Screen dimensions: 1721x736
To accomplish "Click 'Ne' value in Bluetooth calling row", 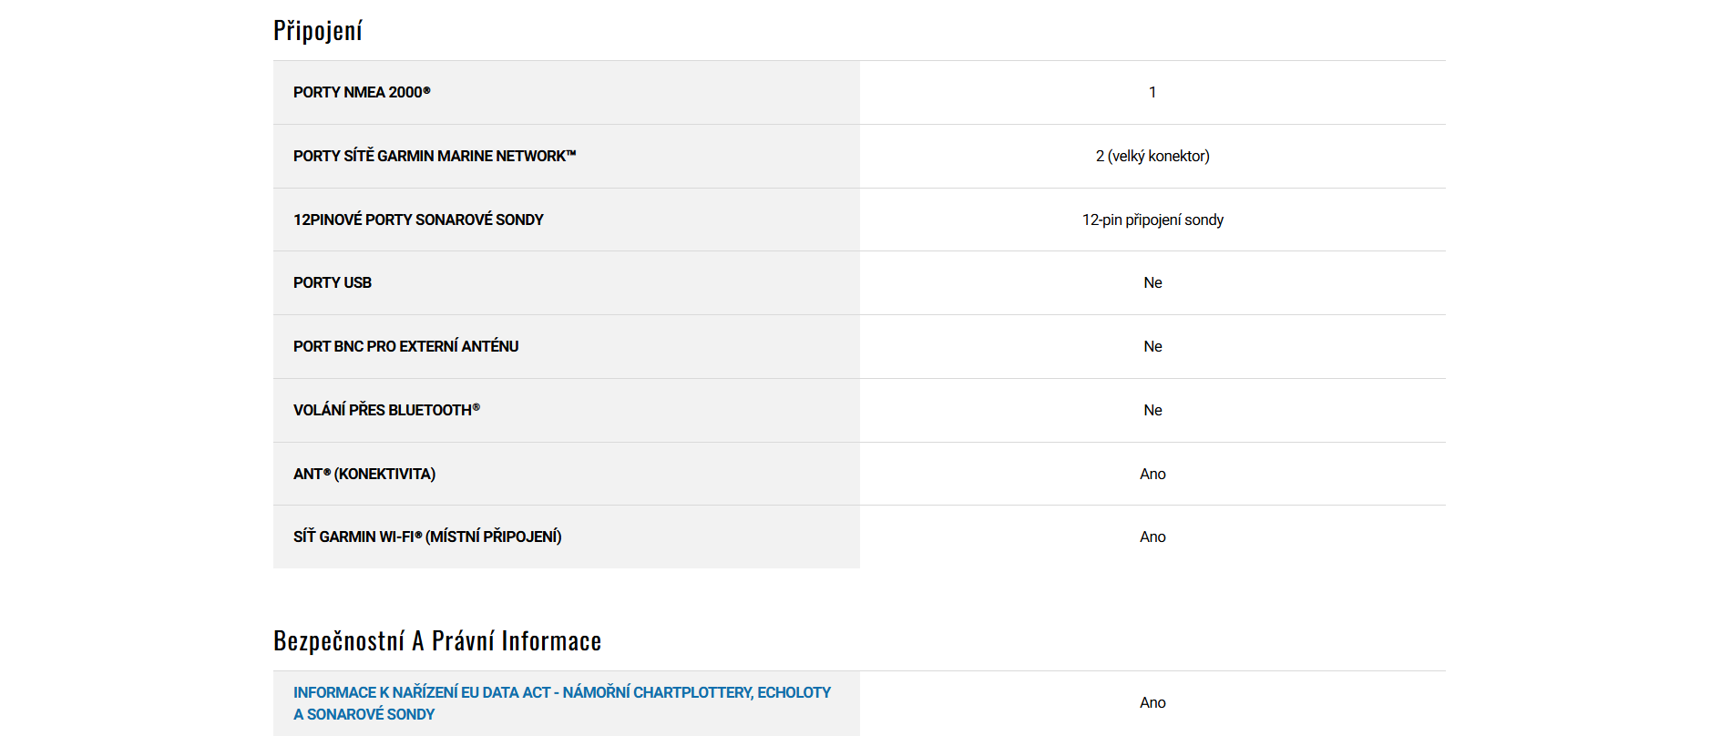I will click(x=1152, y=410).
